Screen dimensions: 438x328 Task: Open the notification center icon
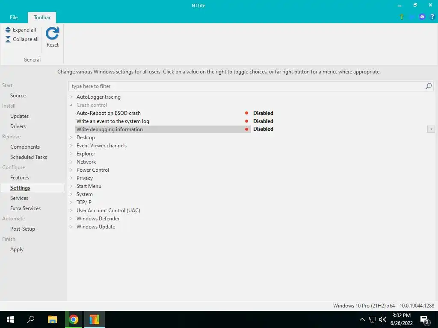pyautogui.click(x=425, y=320)
